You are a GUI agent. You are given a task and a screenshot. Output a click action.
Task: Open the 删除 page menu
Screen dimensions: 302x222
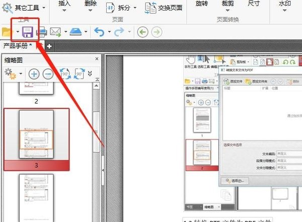tap(90, 6)
